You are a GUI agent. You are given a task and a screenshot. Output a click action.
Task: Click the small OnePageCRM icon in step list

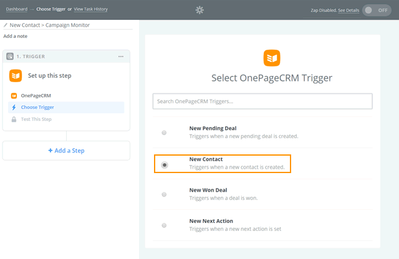coord(14,95)
